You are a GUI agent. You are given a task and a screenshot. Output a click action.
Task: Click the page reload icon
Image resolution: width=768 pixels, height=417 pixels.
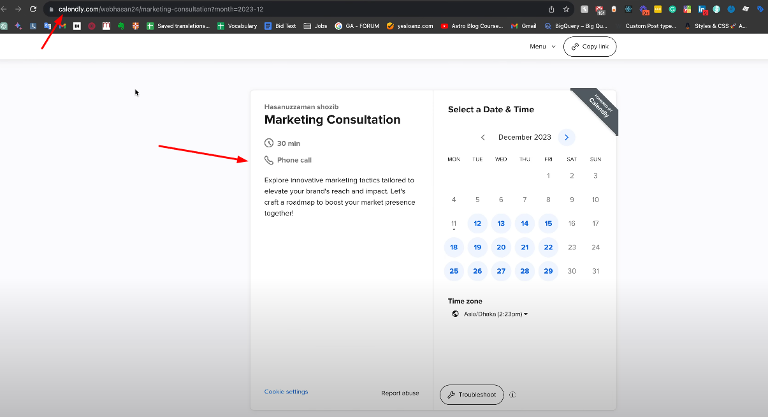tap(33, 9)
